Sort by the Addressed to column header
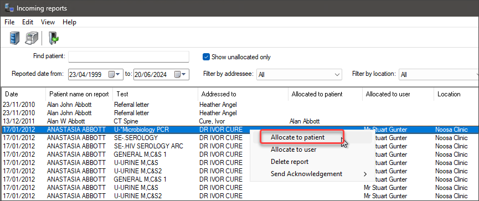 243,94
